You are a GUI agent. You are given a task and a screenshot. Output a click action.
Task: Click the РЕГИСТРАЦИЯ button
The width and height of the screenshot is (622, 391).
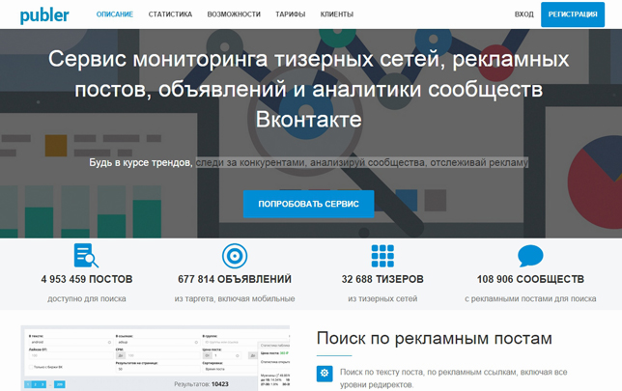click(x=573, y=14)
